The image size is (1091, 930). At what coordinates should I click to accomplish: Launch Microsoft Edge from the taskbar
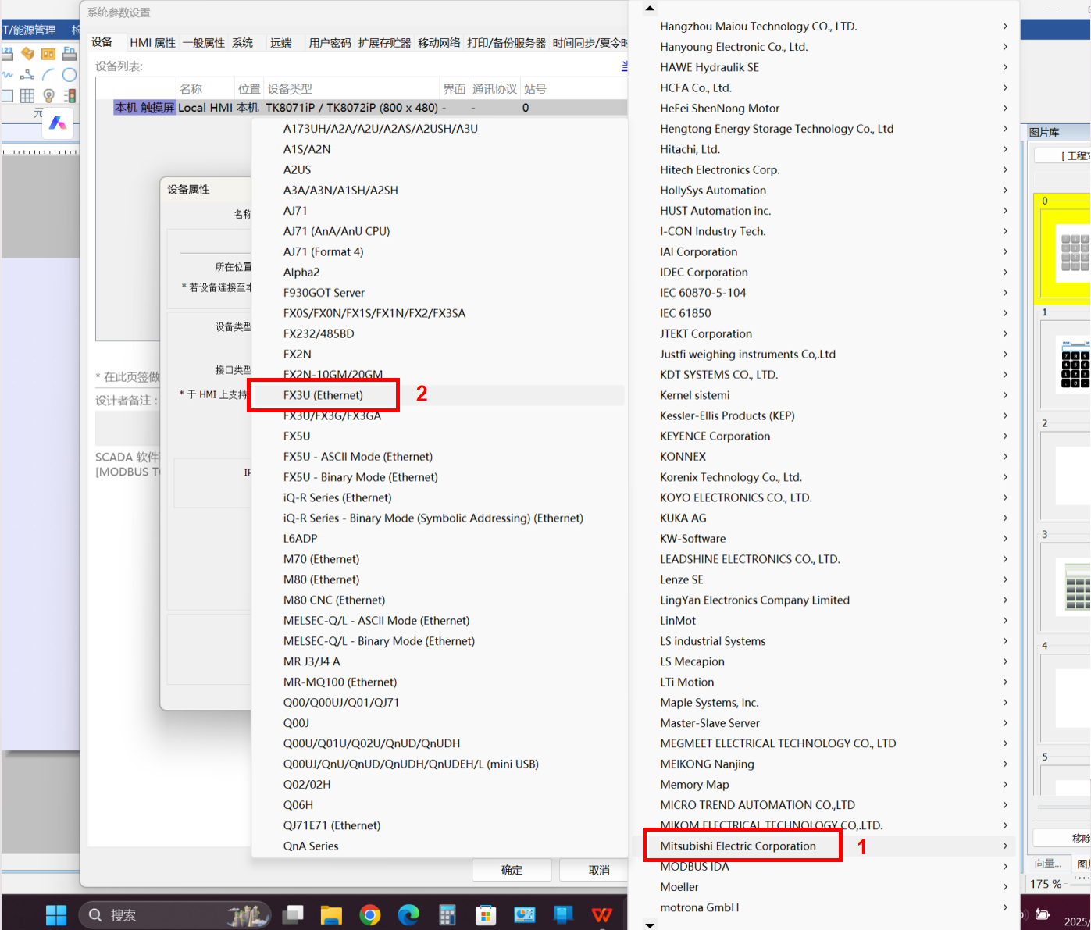click(408, 914)
